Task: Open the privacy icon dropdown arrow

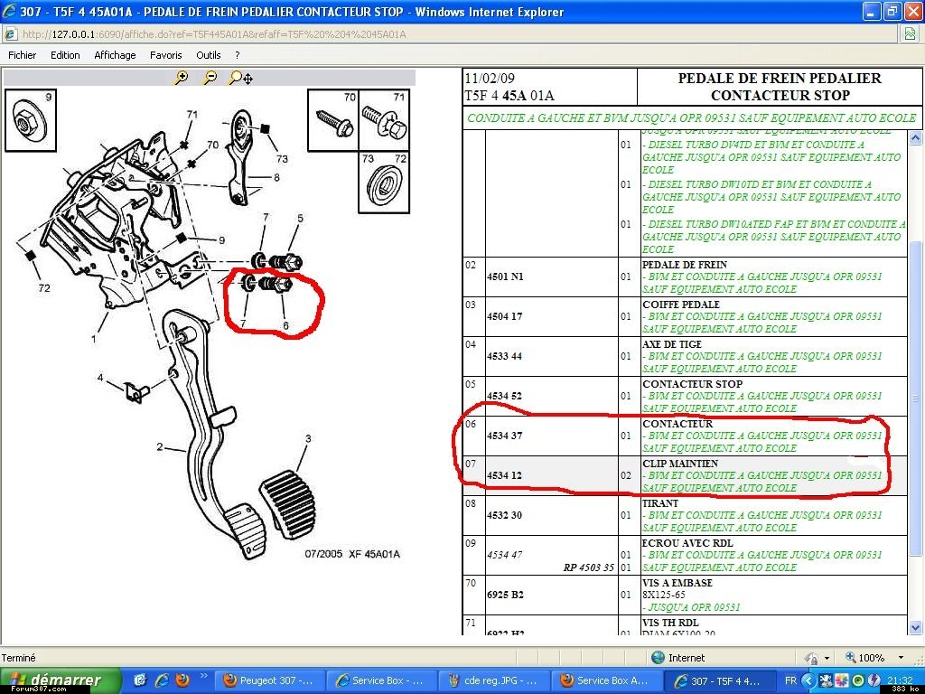Action: tap(827, 658)
